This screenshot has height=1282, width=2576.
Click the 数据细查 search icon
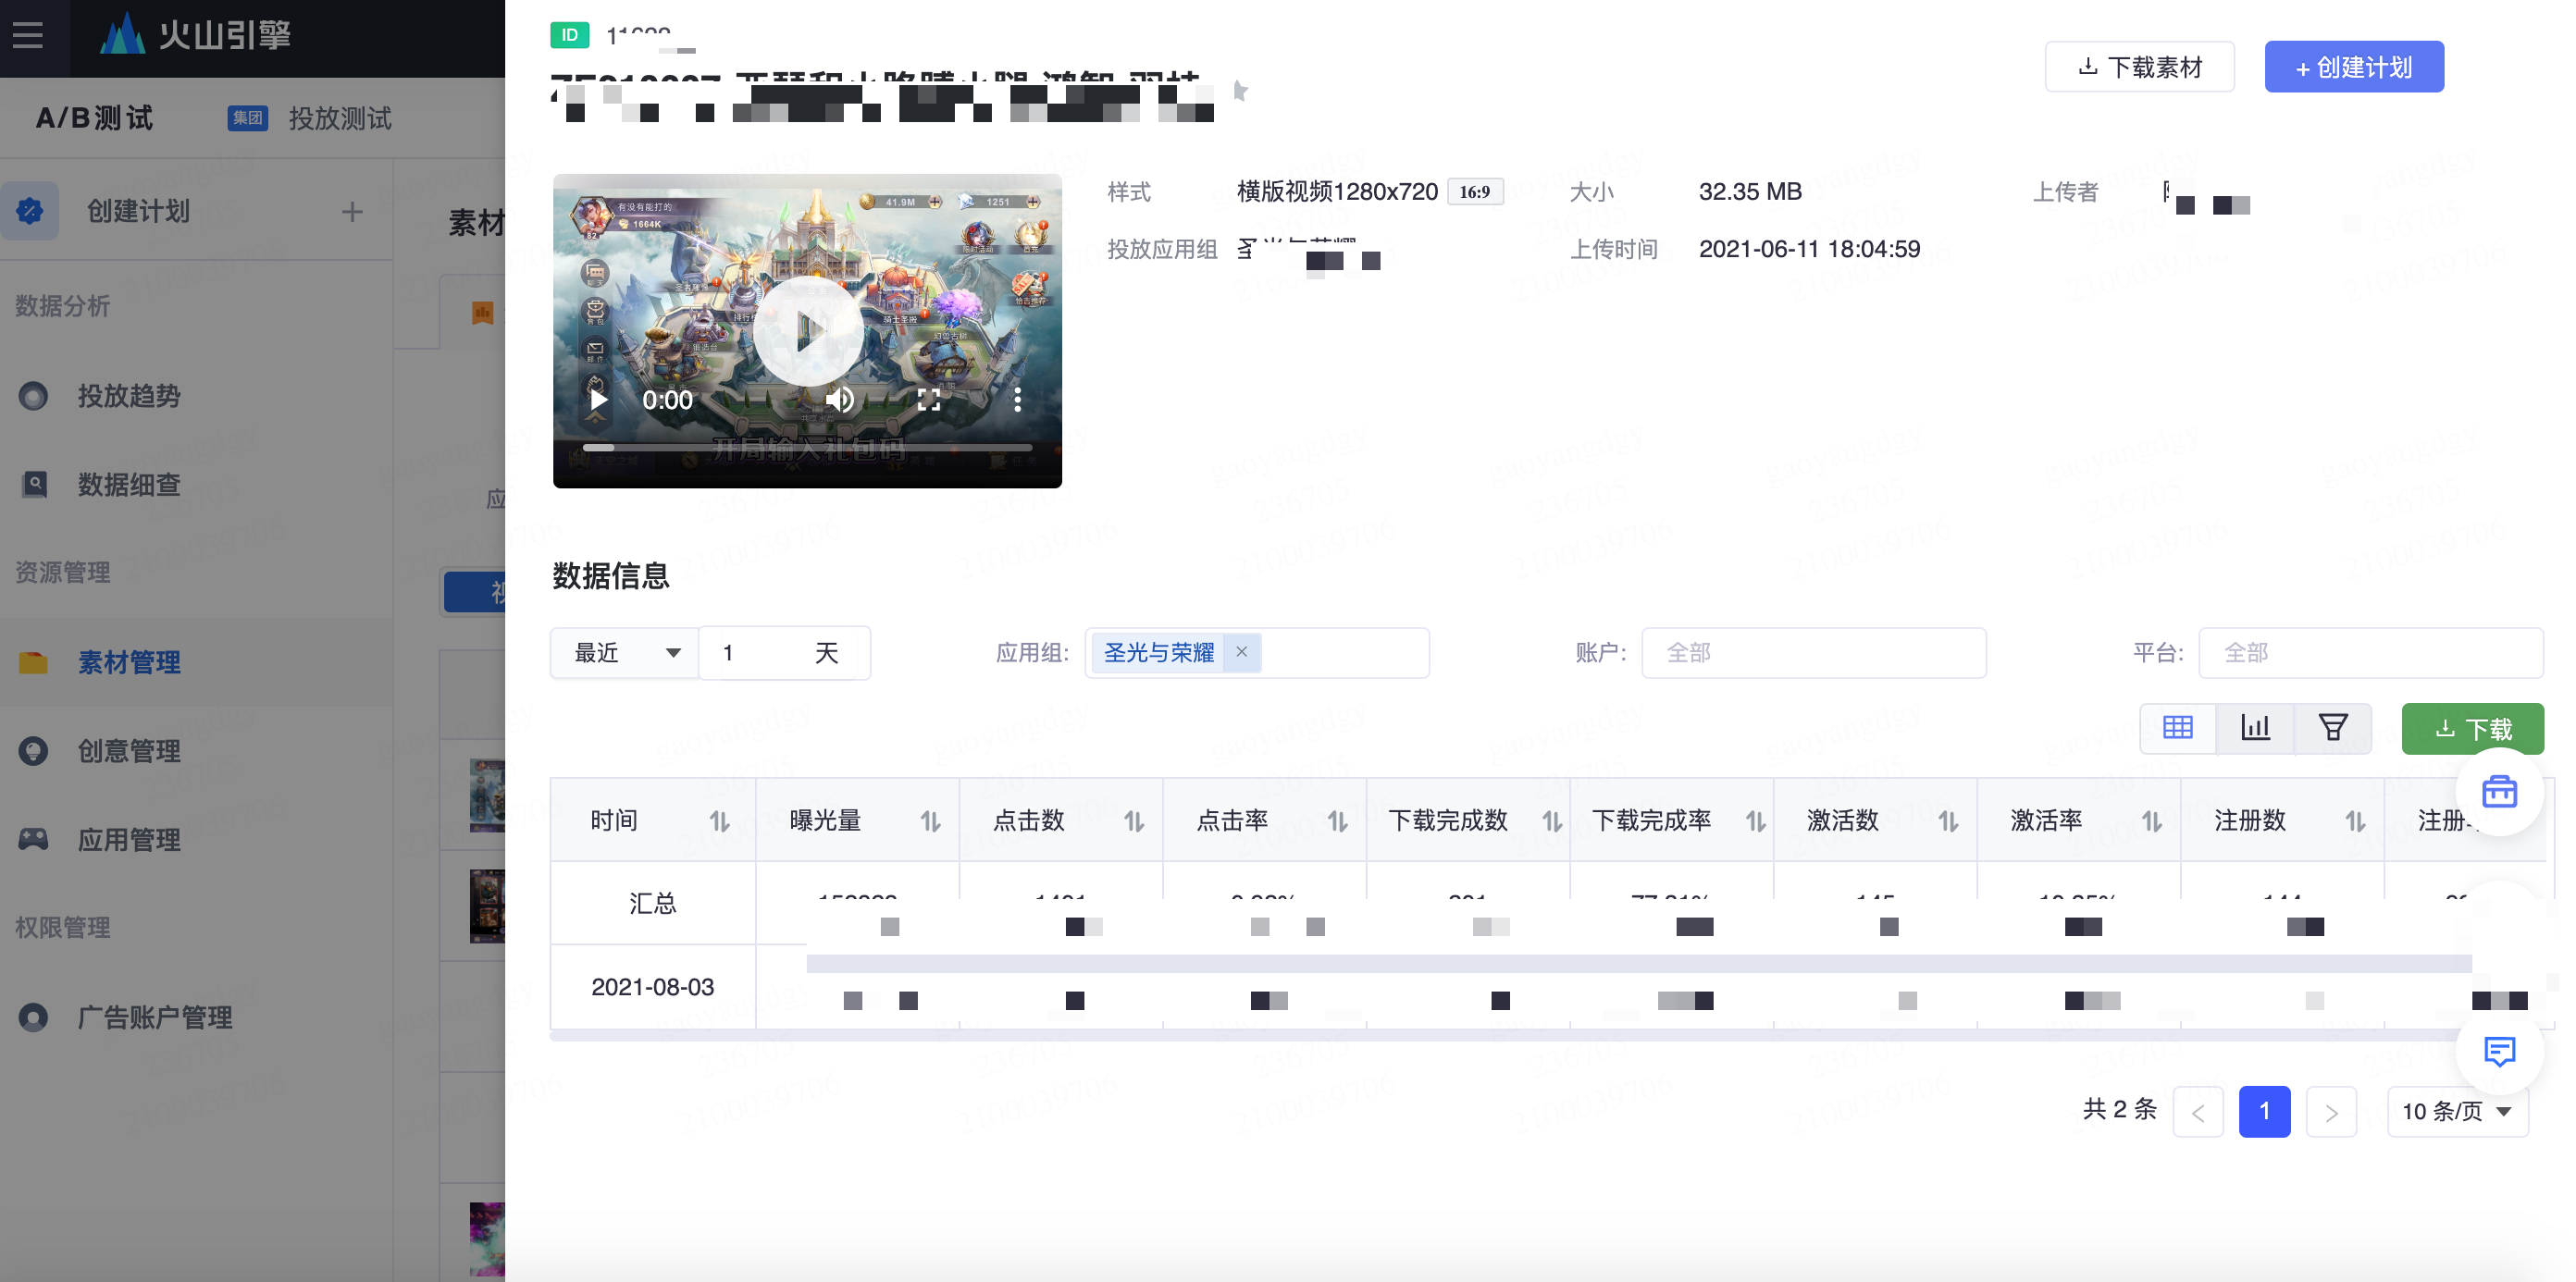click(34, 485)
